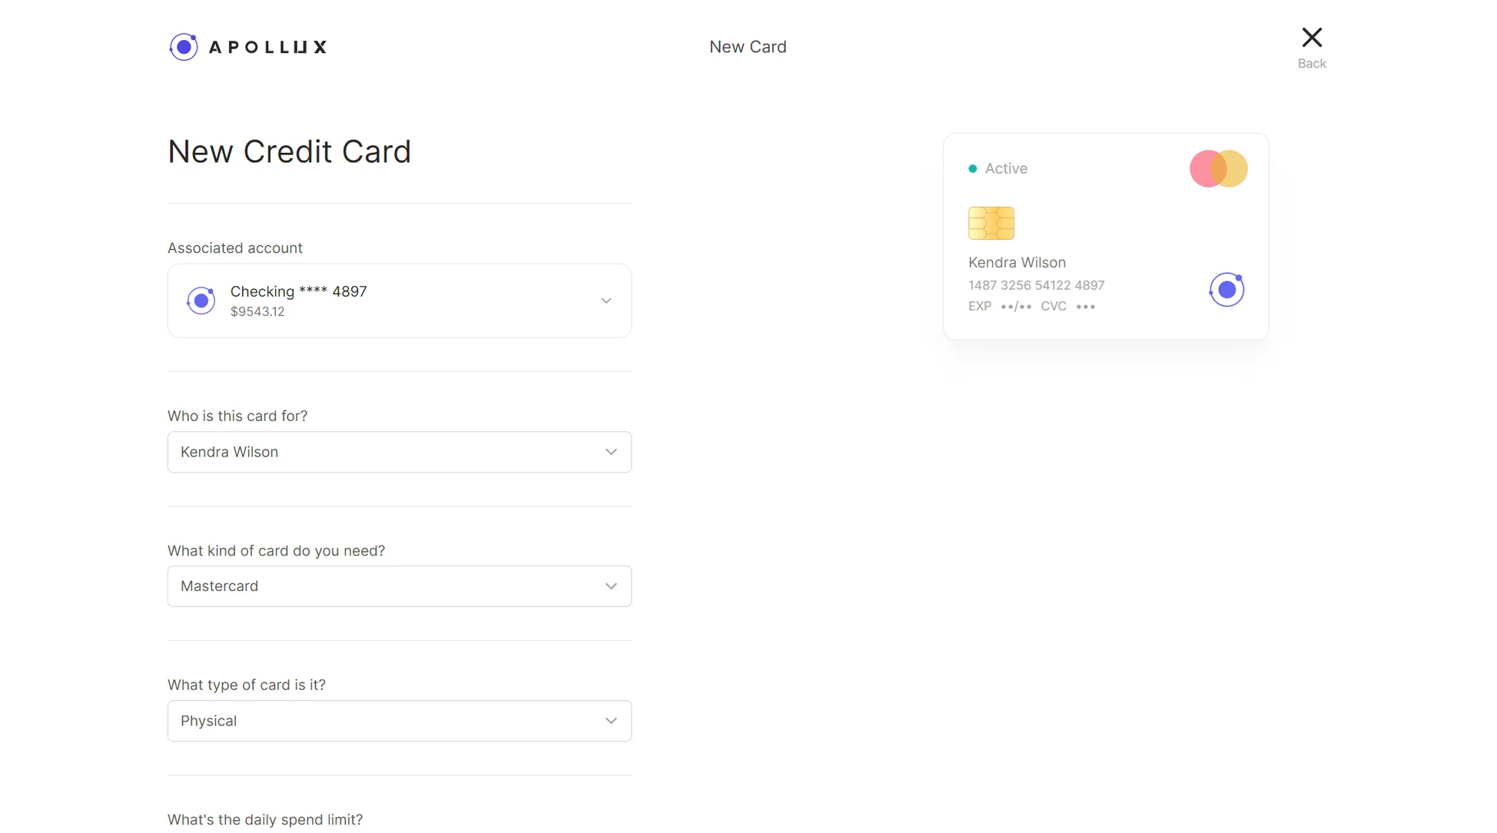Click the card number 1487 3256 54122 4897
This screenshot has width=1497, height=833.
(1036, 286)
